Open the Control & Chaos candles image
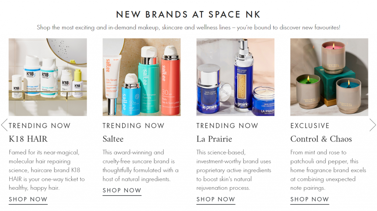The height and width of the screenshot is (211, 377). click(x=329, y=77)
